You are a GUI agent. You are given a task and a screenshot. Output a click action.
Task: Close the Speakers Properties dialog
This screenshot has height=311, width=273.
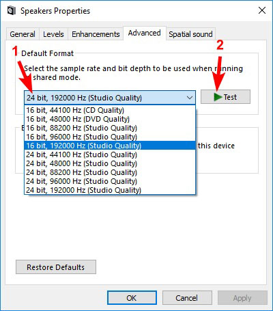click(262, 10)
